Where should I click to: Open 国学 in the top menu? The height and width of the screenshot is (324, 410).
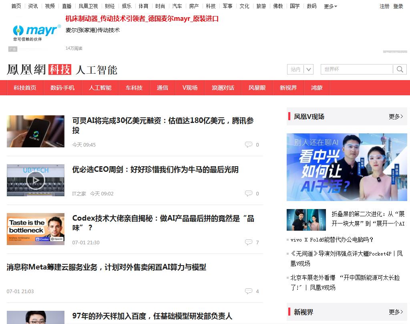click(x=295, y=6)
